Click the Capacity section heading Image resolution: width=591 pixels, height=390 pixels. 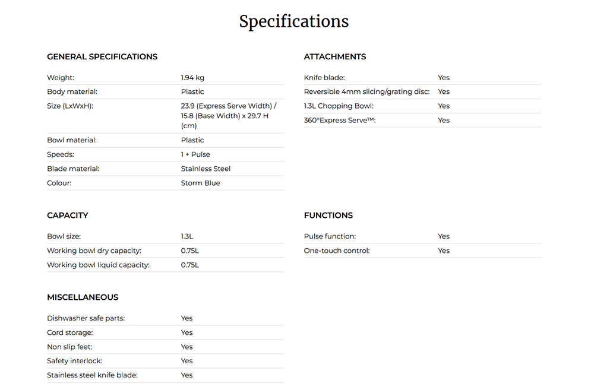click(x=68, y=215)
